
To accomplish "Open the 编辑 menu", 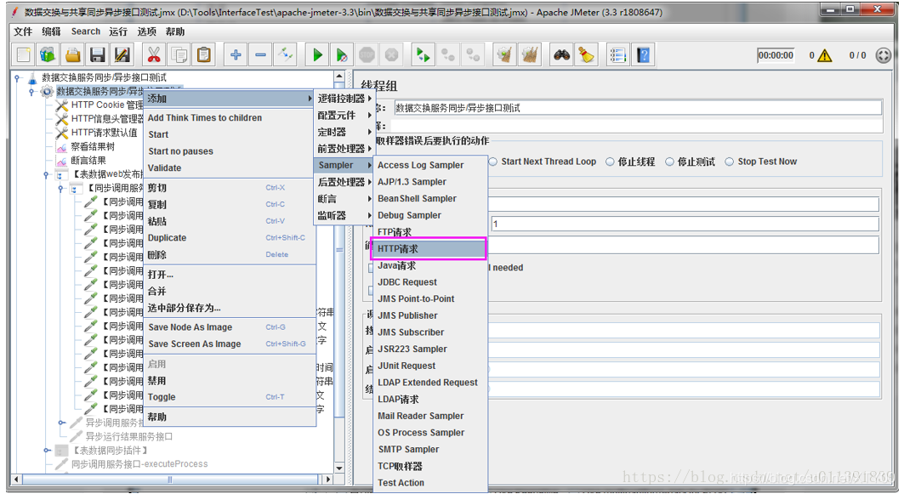I will tap(51, 31).
